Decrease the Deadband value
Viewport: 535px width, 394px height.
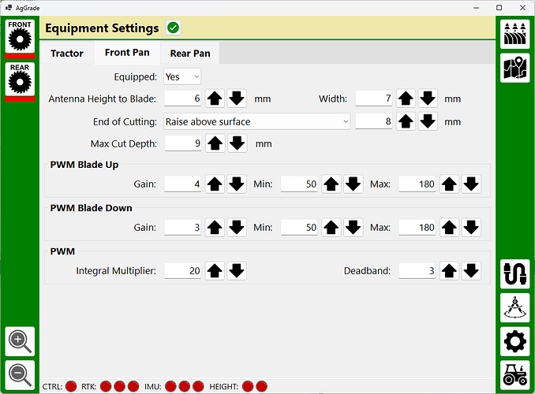(471, 271)
